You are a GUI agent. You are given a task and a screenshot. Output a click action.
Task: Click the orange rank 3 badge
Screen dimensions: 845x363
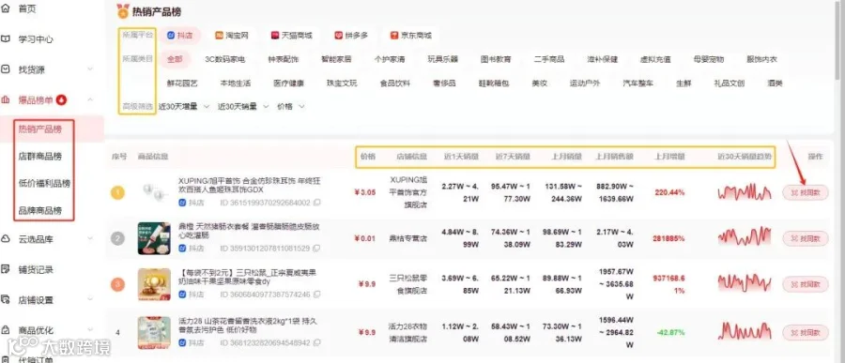click(118, 284)
